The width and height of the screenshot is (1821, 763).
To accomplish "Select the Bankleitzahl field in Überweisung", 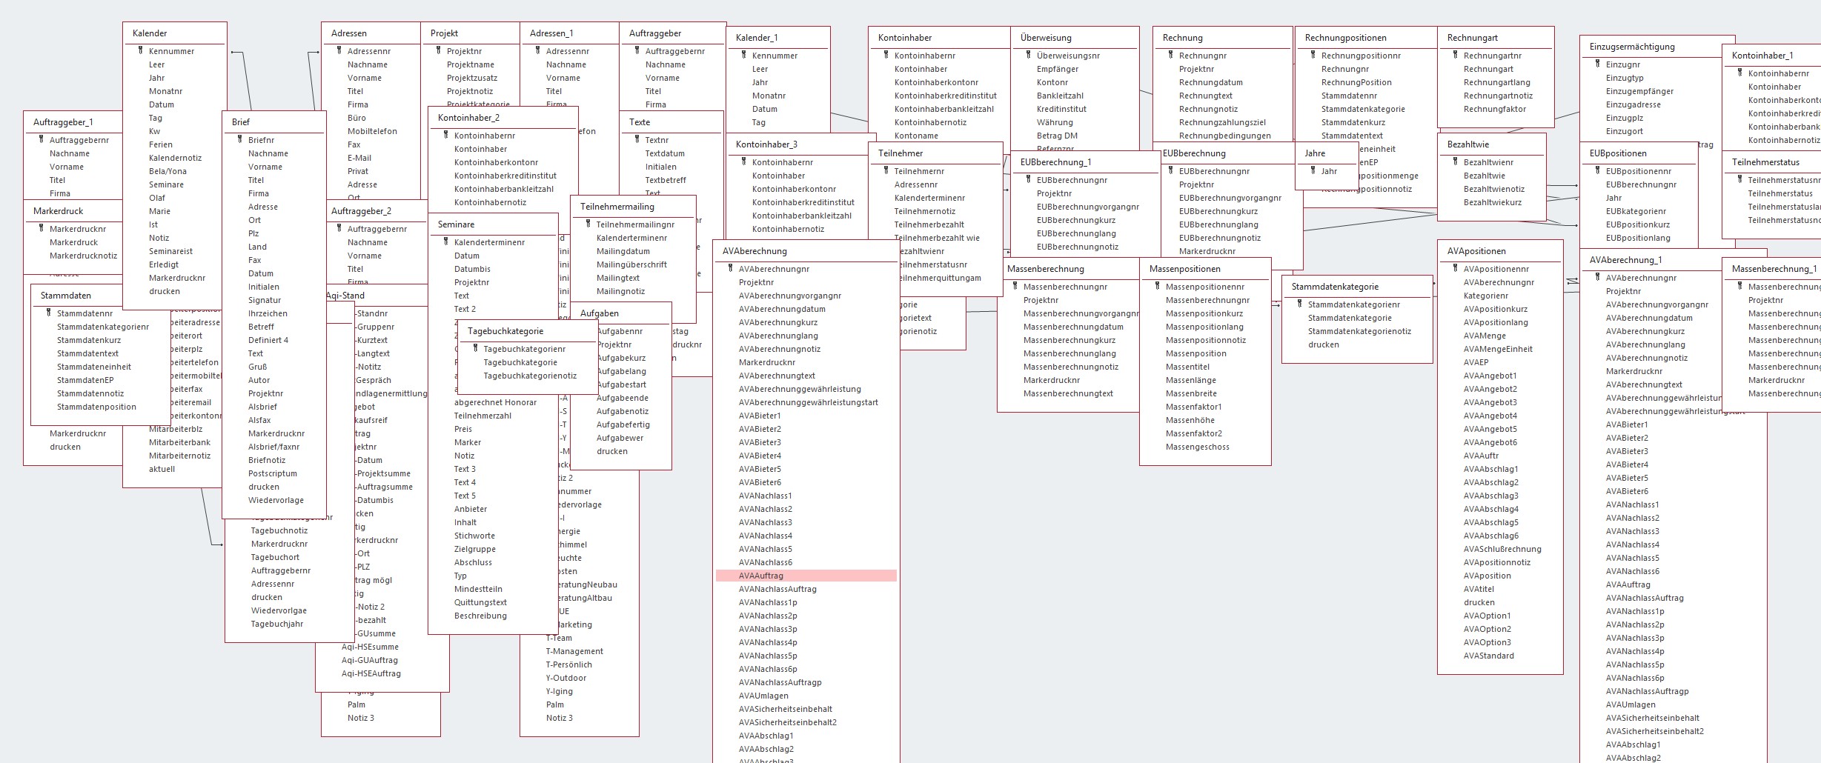I will [1060, 96].
